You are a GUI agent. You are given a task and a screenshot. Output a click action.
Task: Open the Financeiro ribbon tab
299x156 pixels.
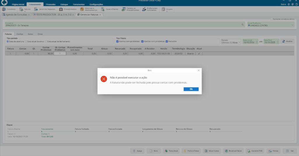[51, 5]
